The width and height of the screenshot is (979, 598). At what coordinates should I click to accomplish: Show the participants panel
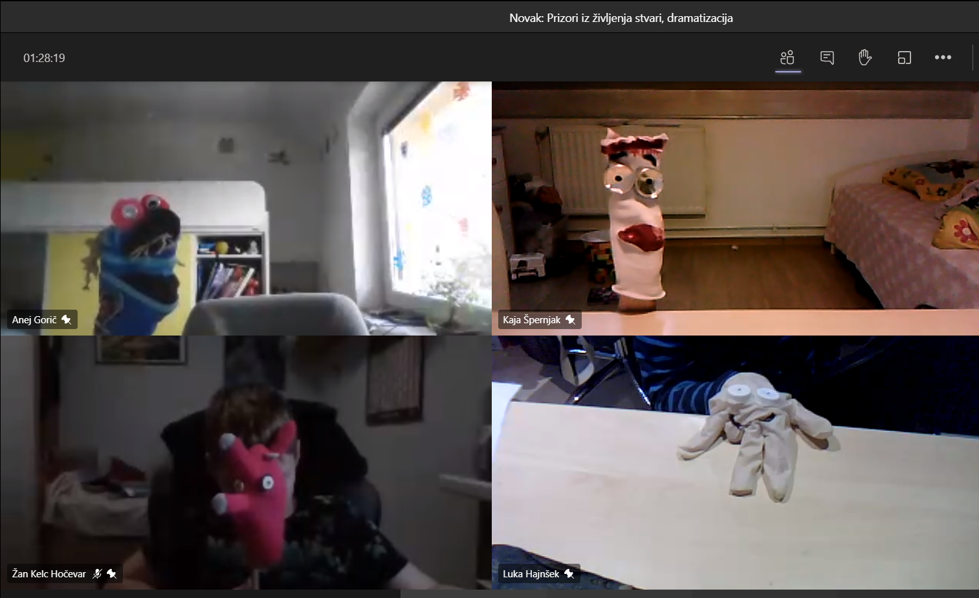point(787,58)
